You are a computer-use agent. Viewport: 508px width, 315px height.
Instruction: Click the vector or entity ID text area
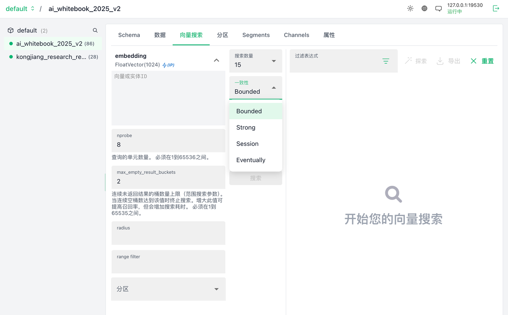(168, 98)
